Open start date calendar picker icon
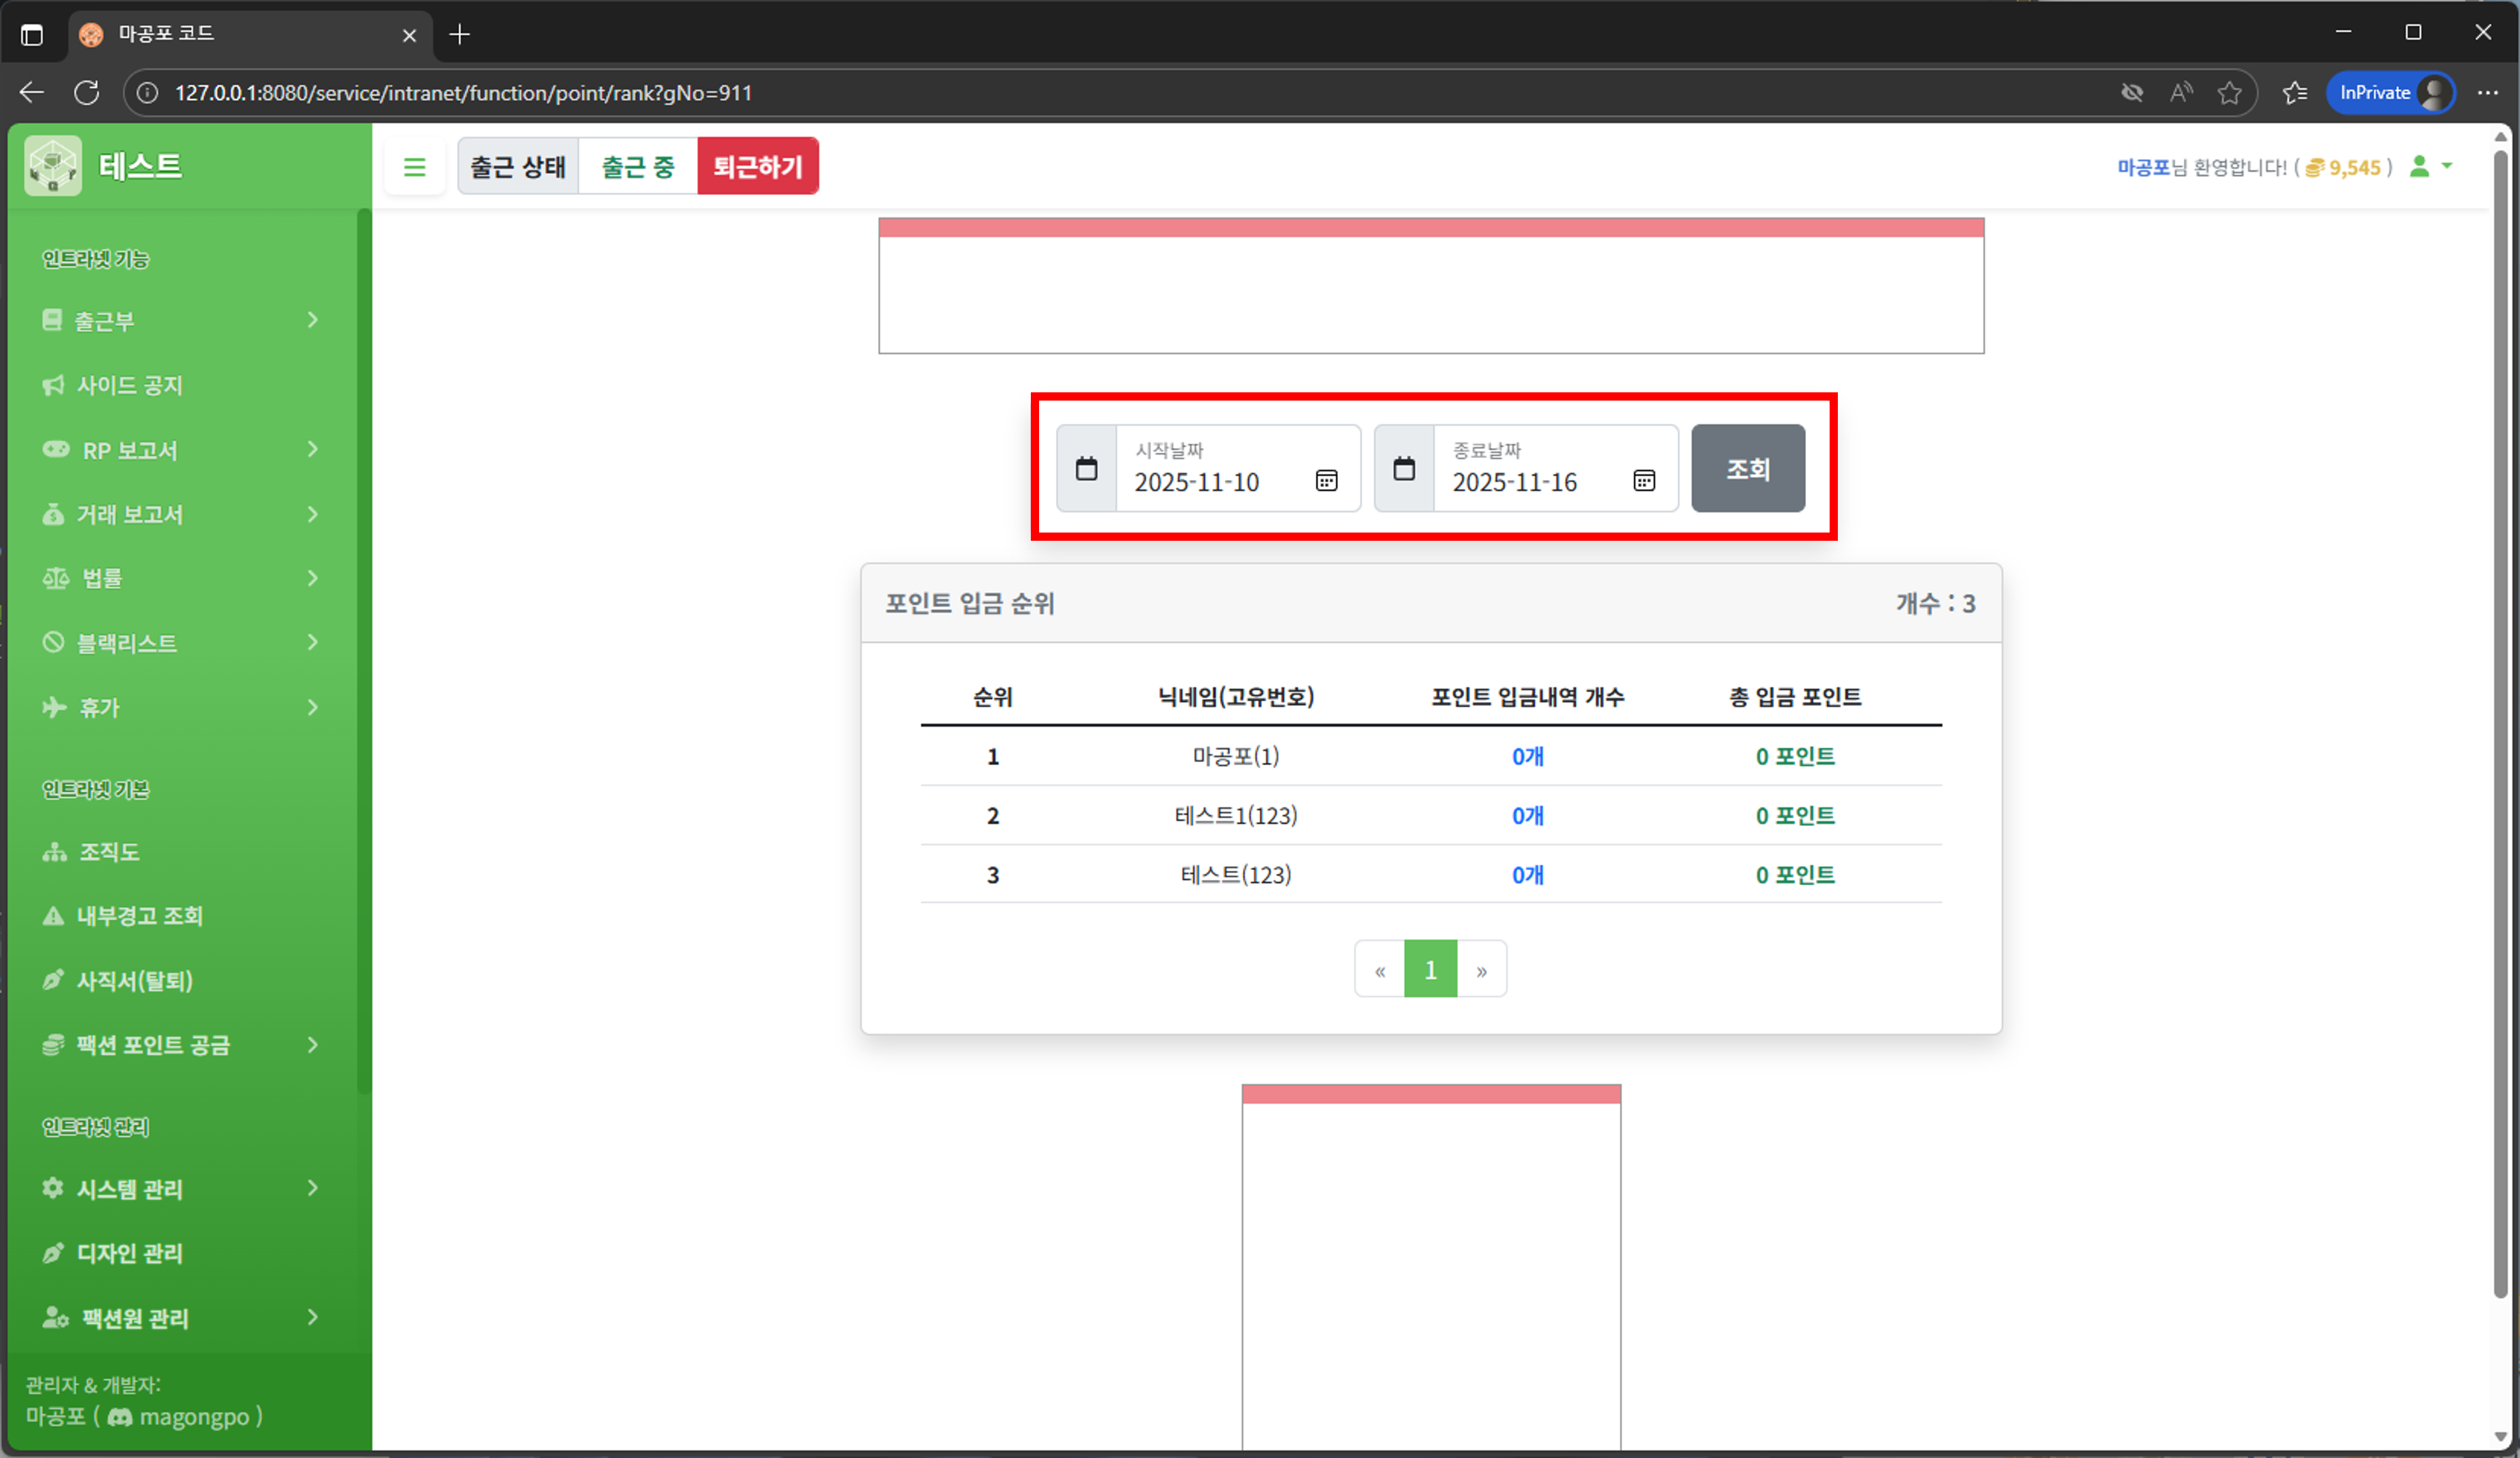 pyautogui.click(x=1326, y=481)
